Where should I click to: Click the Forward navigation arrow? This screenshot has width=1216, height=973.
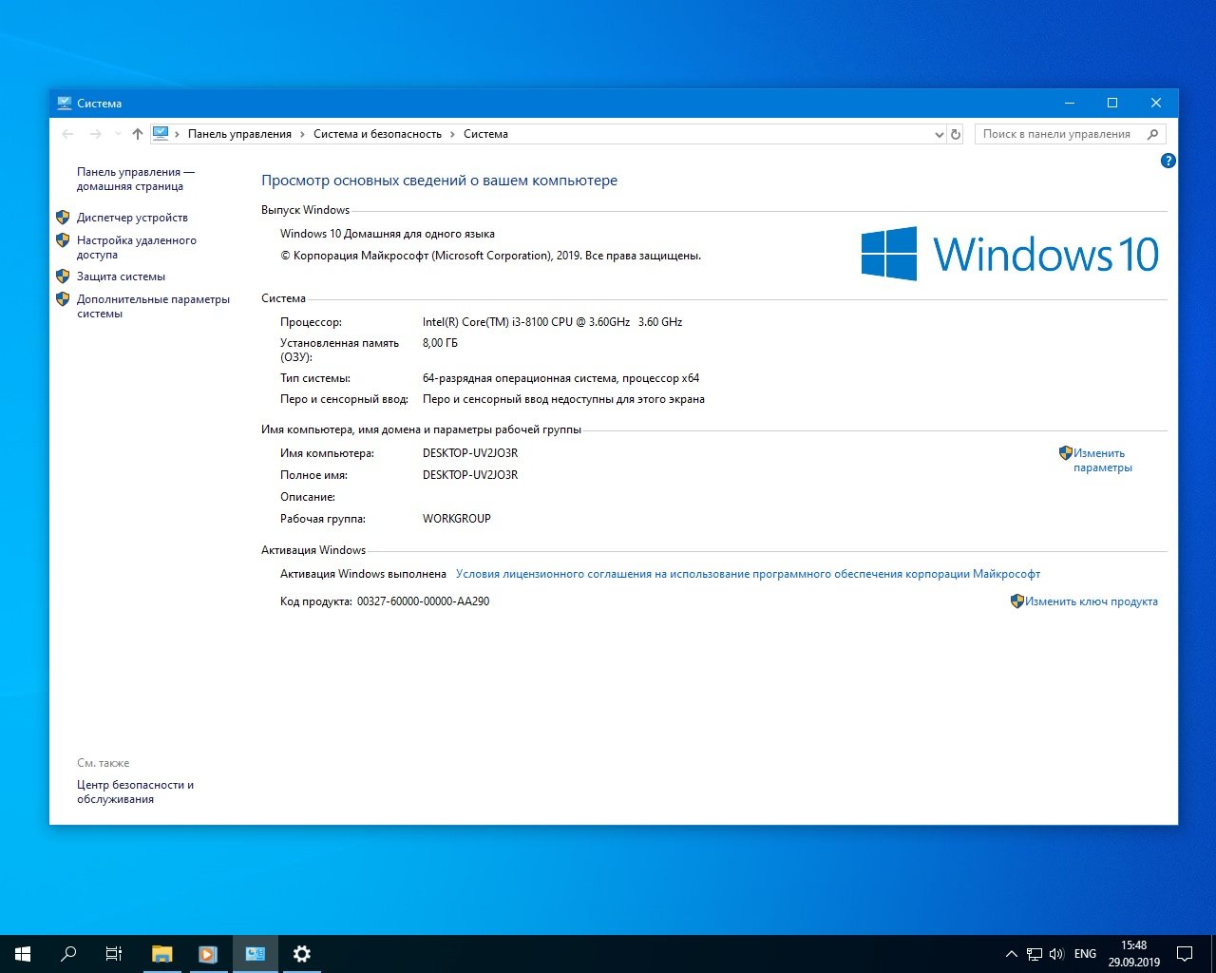95,134
